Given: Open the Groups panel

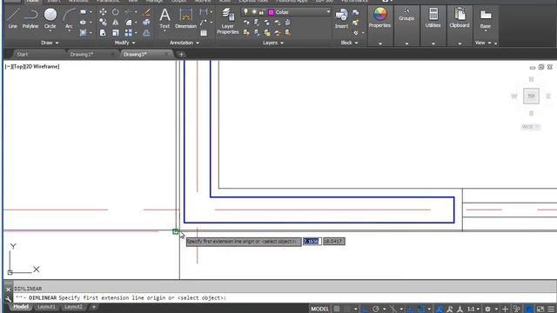Looking at the screenshot, I should 406,14.
